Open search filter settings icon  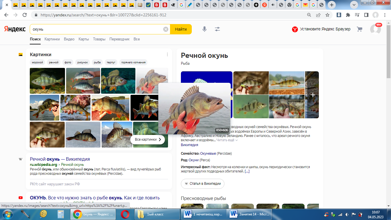coord(218,29)
